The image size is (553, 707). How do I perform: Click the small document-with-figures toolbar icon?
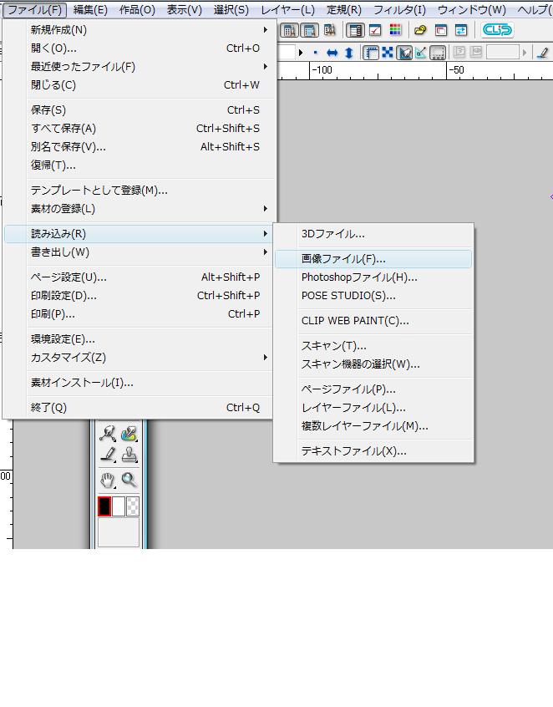tap(329, 30)
